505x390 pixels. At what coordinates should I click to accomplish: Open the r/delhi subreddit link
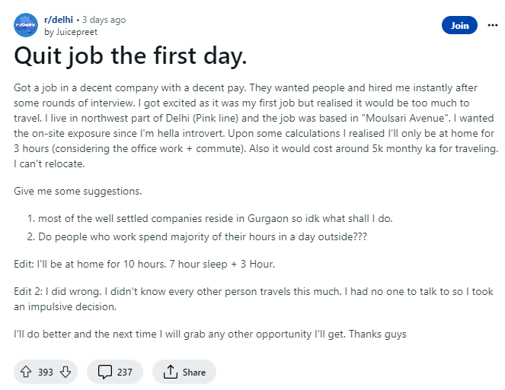pyautogui.click(x=60, y=20)
